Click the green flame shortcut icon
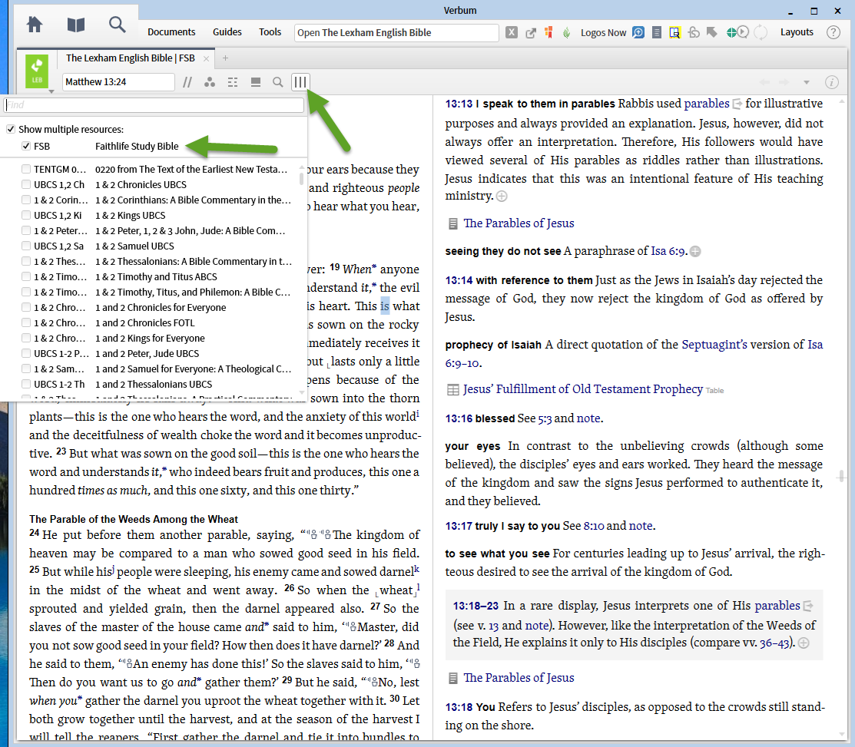855x747 pixels. 567,33
